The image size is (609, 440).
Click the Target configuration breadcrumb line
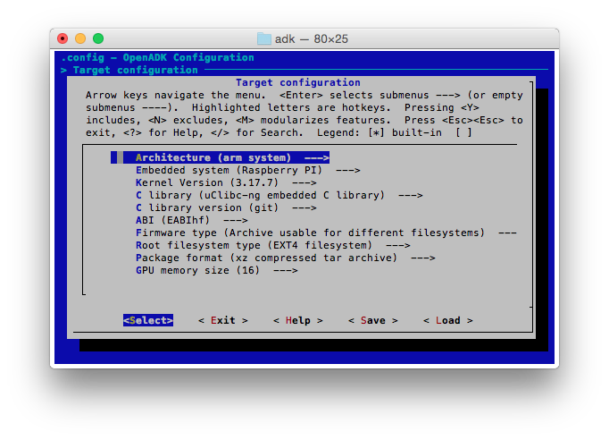point(135,70)
